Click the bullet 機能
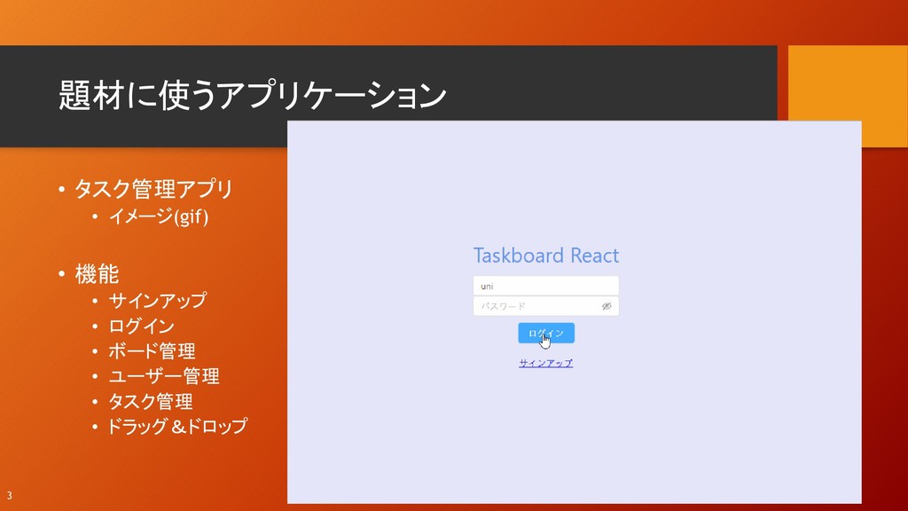 [x=97, y=274]
